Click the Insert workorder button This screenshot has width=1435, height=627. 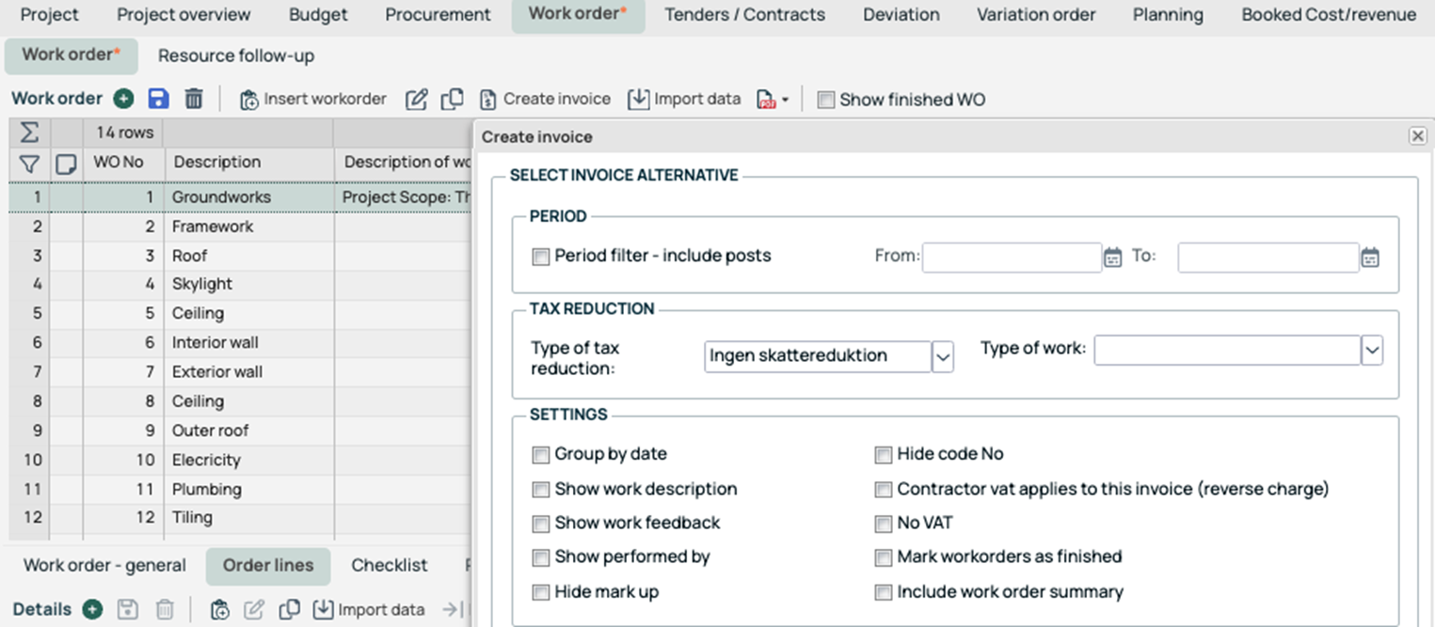[313, 100]
